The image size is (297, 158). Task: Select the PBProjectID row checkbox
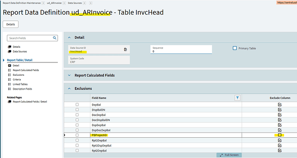[77, 135]
